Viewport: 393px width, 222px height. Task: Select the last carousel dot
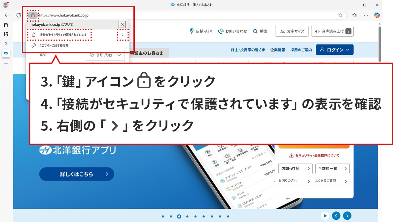(228, 216)
